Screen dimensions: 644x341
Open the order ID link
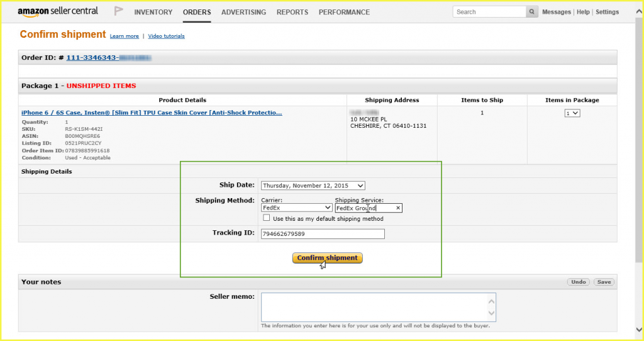(109, 57)
